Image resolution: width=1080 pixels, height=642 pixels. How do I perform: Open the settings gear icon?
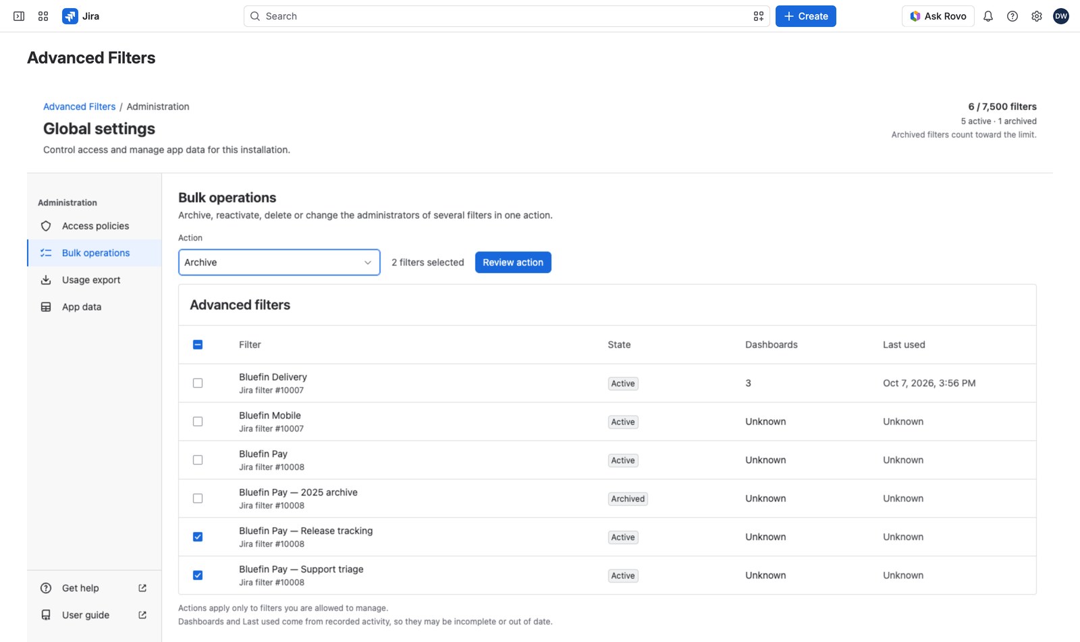pos(1037,16)
